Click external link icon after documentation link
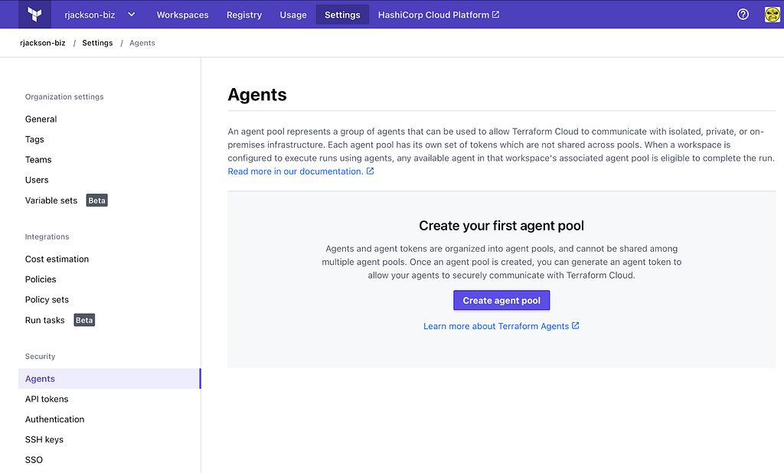 point(370,171)
